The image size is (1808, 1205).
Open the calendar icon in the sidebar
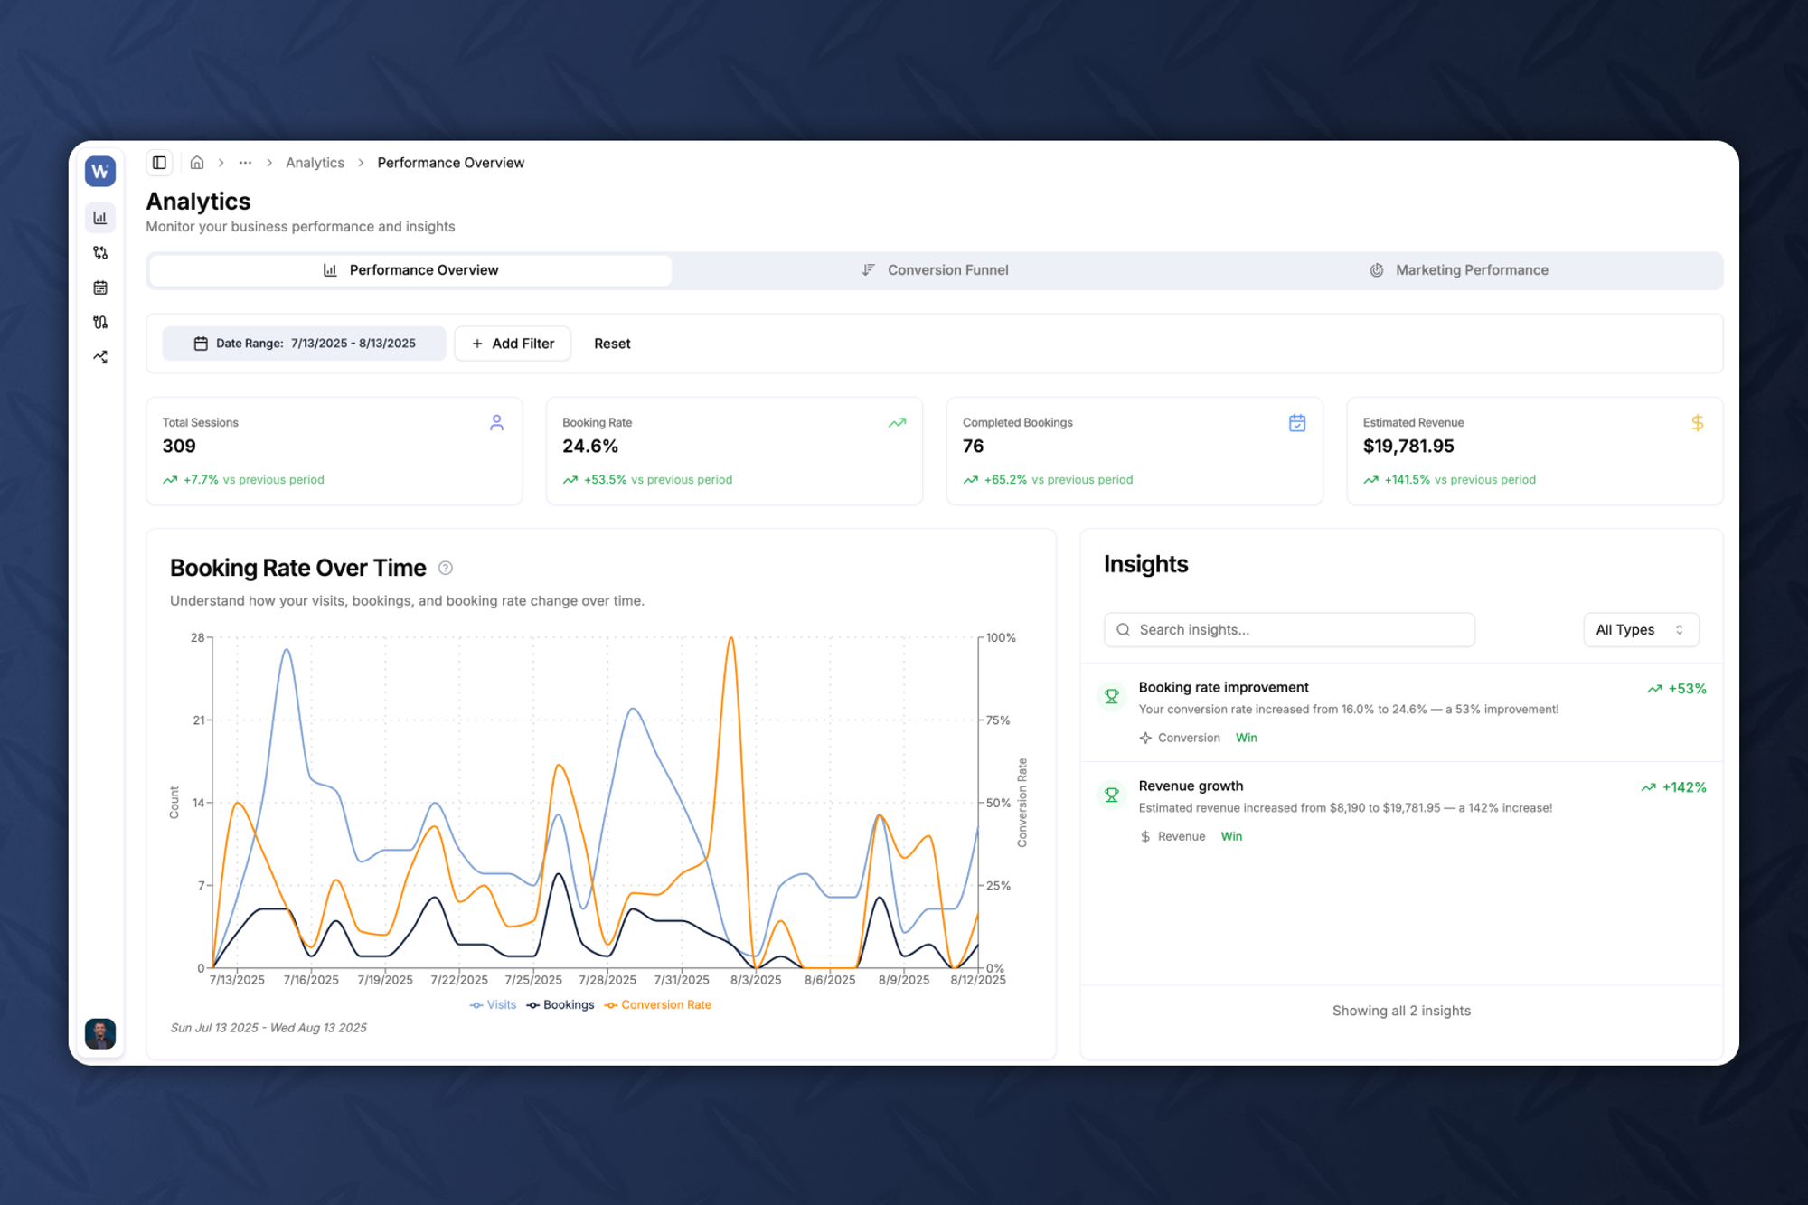coord(100,287)
